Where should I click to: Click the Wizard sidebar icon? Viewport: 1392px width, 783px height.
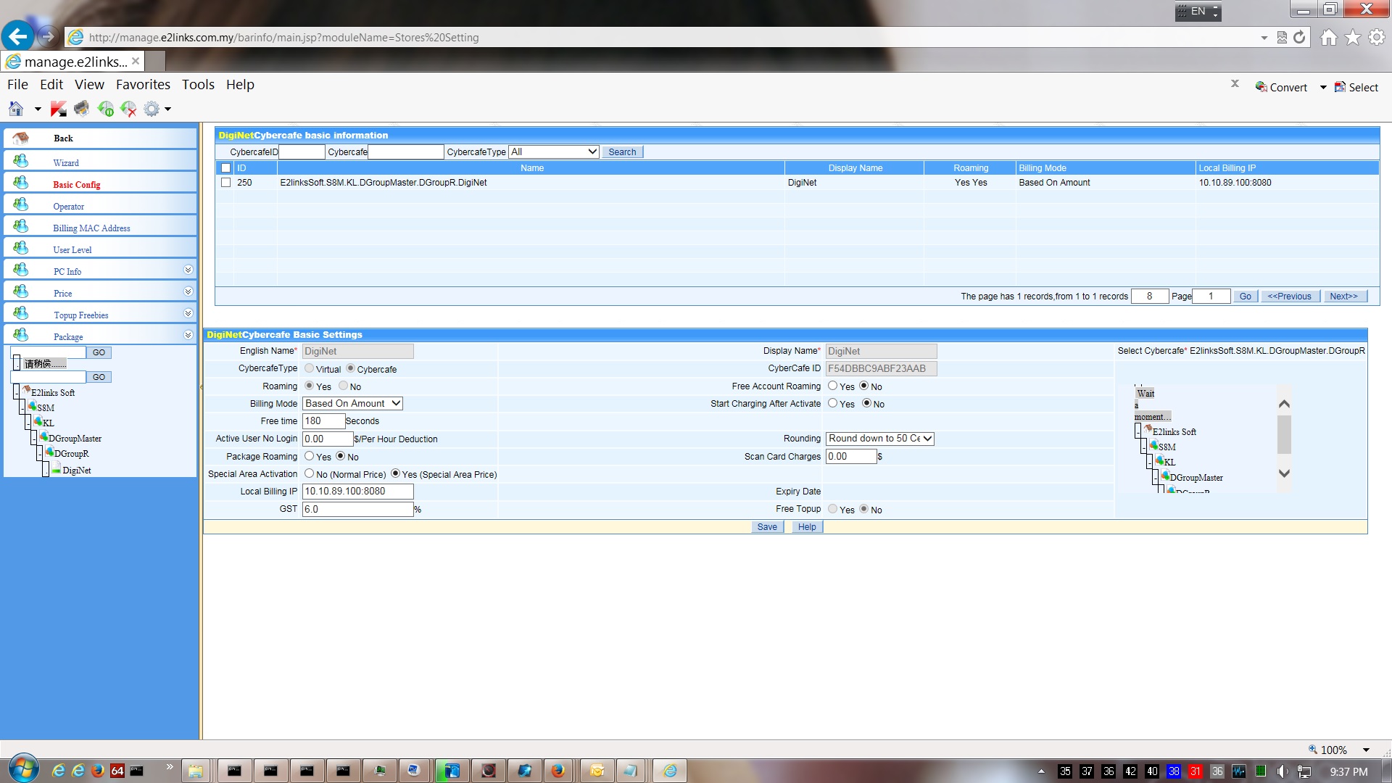click(x=21, y=161)
